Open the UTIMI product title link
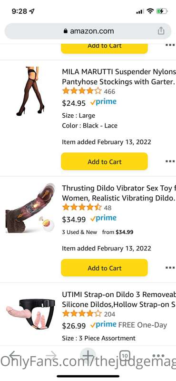This screenshot has height=381, width=176. point(119,300)
